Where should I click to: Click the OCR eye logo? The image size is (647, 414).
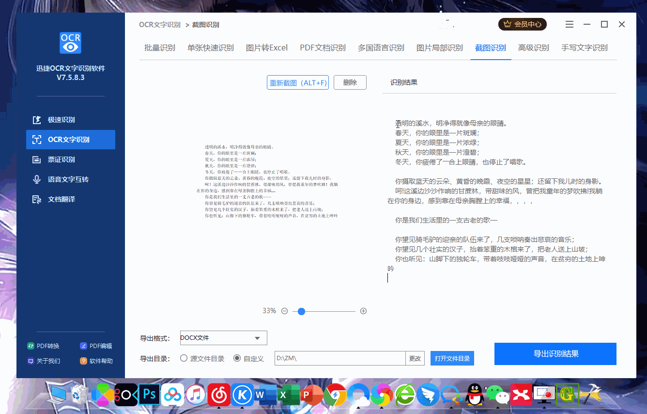point(70,43)
